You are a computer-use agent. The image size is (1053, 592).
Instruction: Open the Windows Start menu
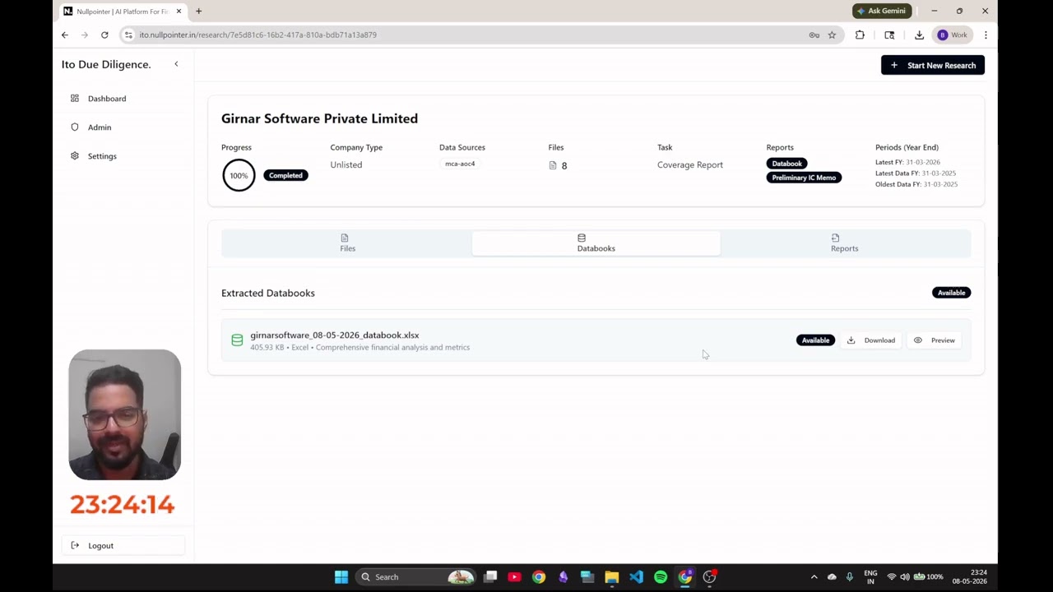tap(341, 577)
